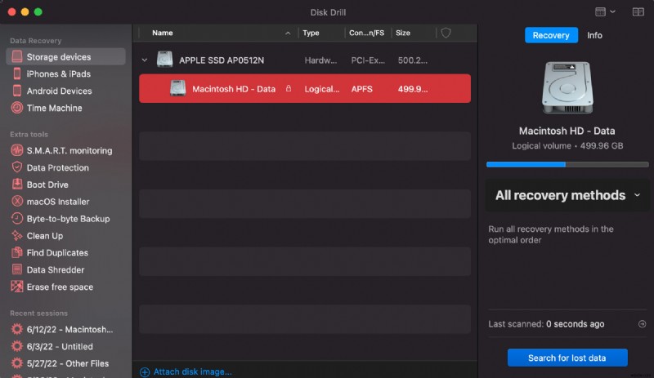Open Byte-to-byte Backup
Image resolution: width=654 pixels, height=378 pixels.
point(68,219)
